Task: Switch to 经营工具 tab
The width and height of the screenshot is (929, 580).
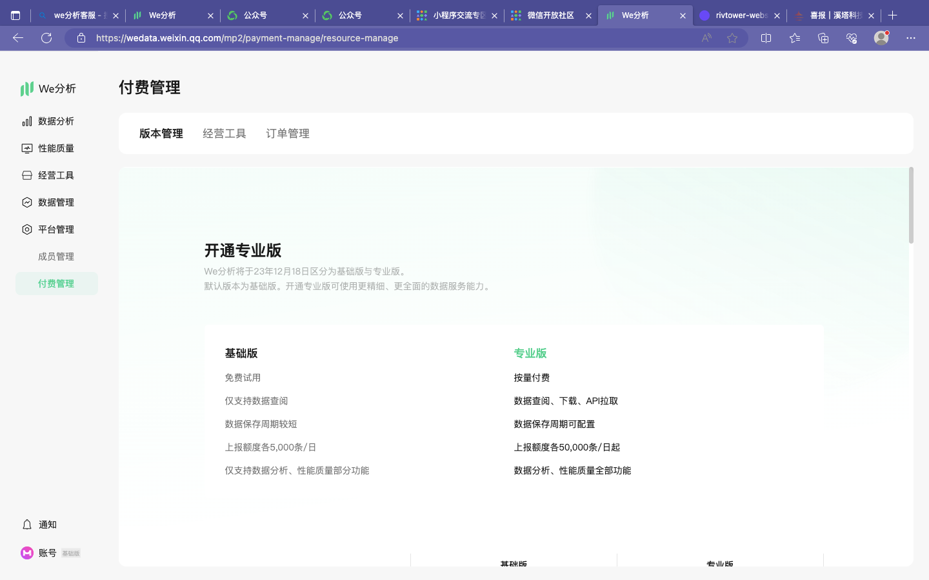Action: (x=225, y=133)
